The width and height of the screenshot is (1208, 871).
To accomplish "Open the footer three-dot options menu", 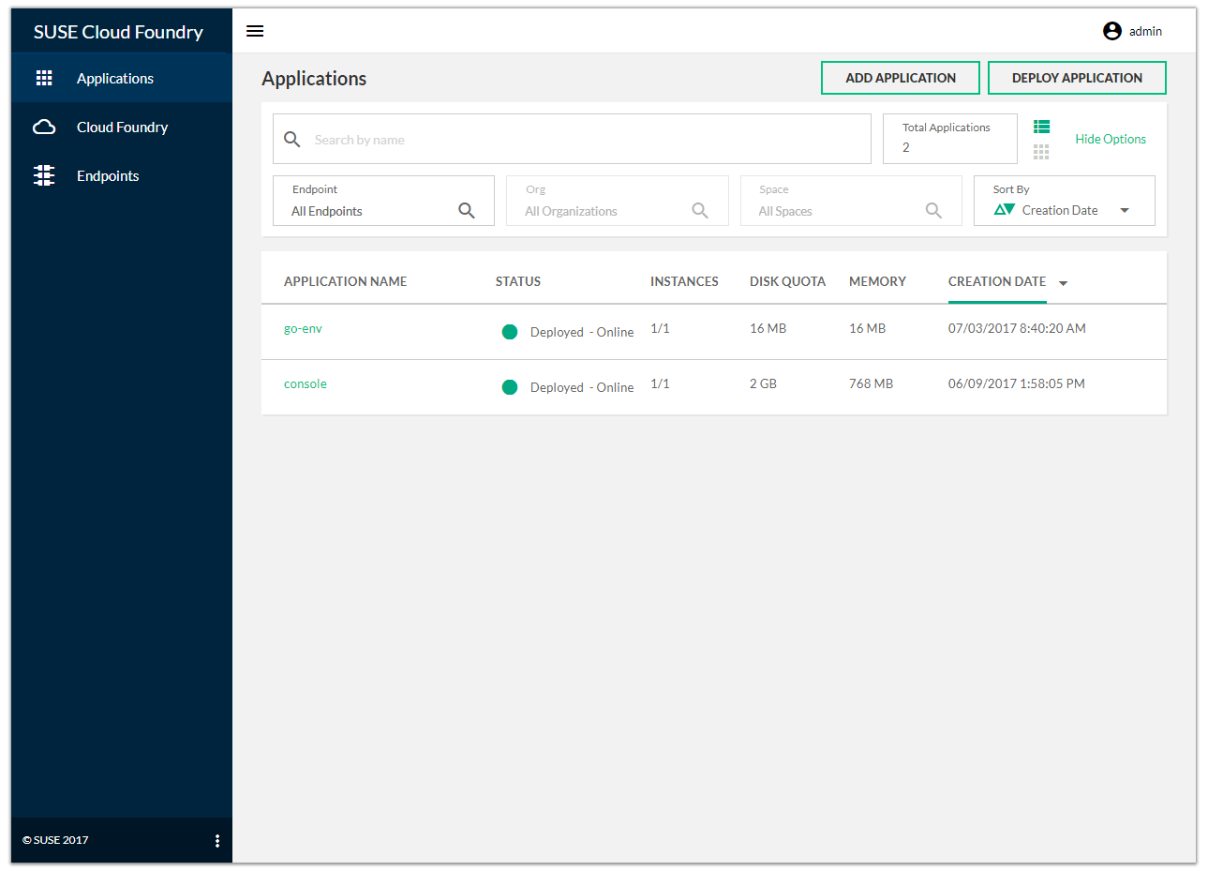I will pos(217,841).
